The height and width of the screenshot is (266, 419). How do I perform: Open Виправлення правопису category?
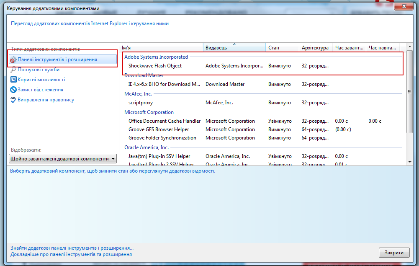46,100
